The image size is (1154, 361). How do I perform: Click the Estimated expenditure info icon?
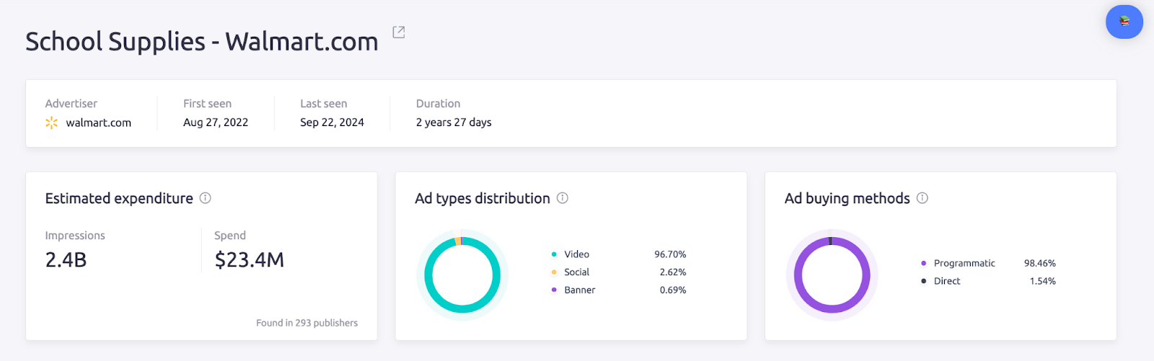pos(206,198)
